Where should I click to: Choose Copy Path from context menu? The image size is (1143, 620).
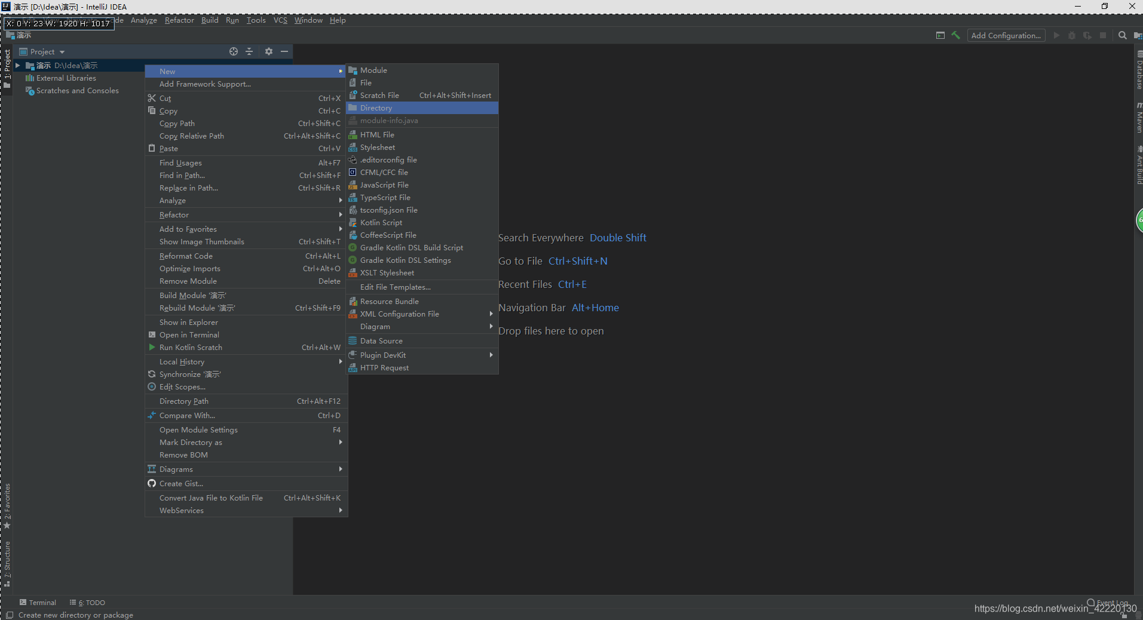246,124
